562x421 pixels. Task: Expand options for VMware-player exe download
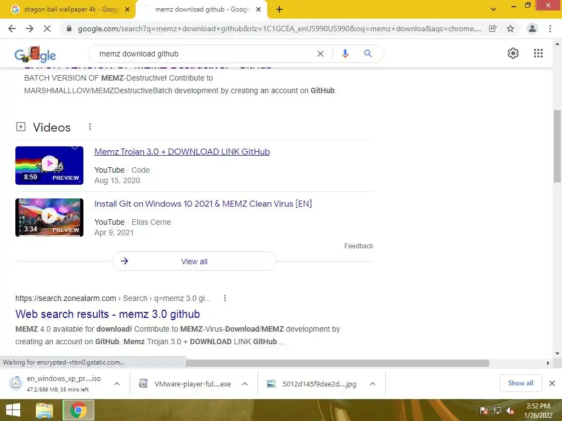click(x=245, y=384)
